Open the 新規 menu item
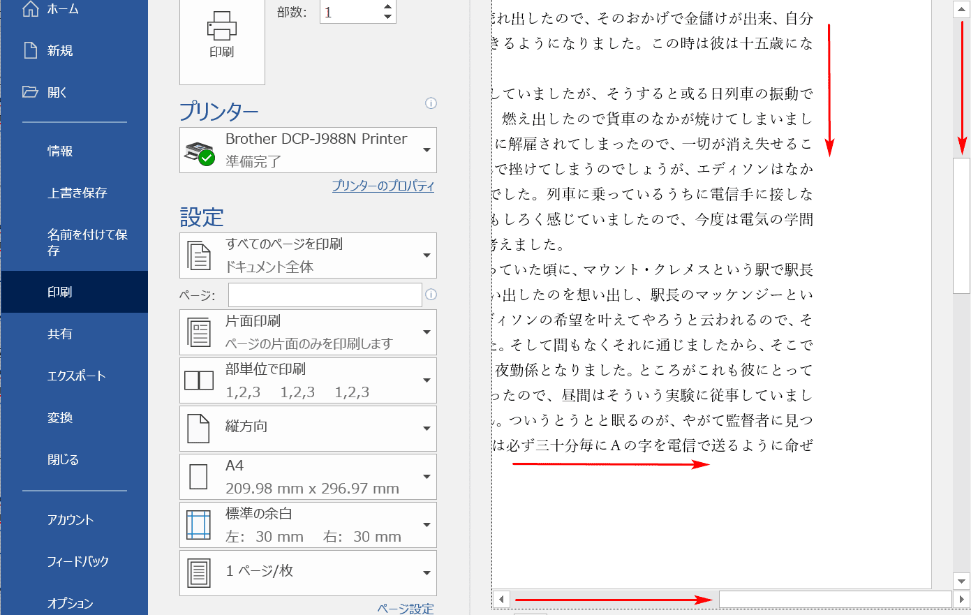The width and height of the screenshot is (971, 615). pyautogui.click(x=60, y=50)
